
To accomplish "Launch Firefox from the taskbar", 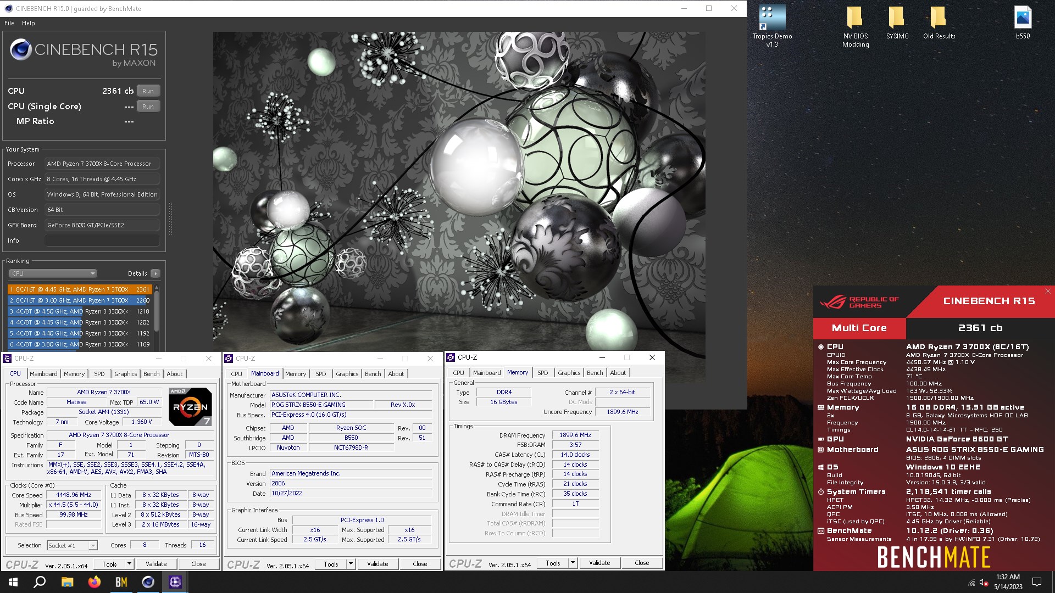I will (95, 582).
